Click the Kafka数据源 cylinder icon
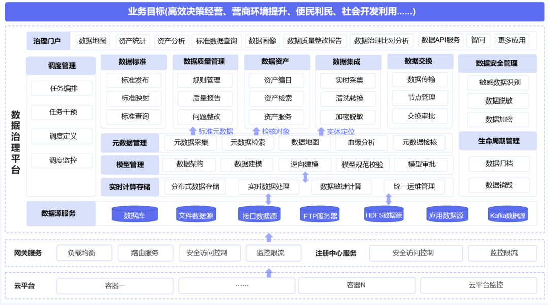The height and width of the screenshot is (305, 548). click(x=507, y=214)
